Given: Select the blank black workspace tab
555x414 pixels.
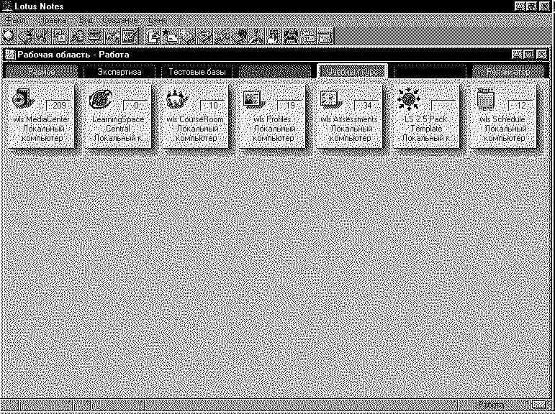Looking at the screenshot, I should [430, 72].
